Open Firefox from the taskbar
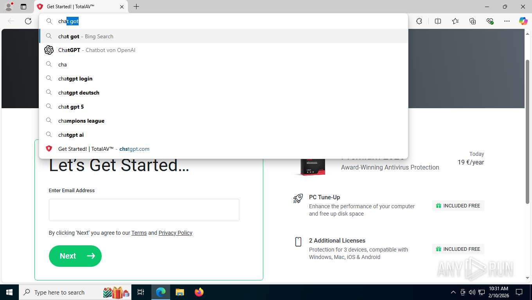The width and height of the screenshot is (532, 300). pyautogui.click(x=199, y=292)
